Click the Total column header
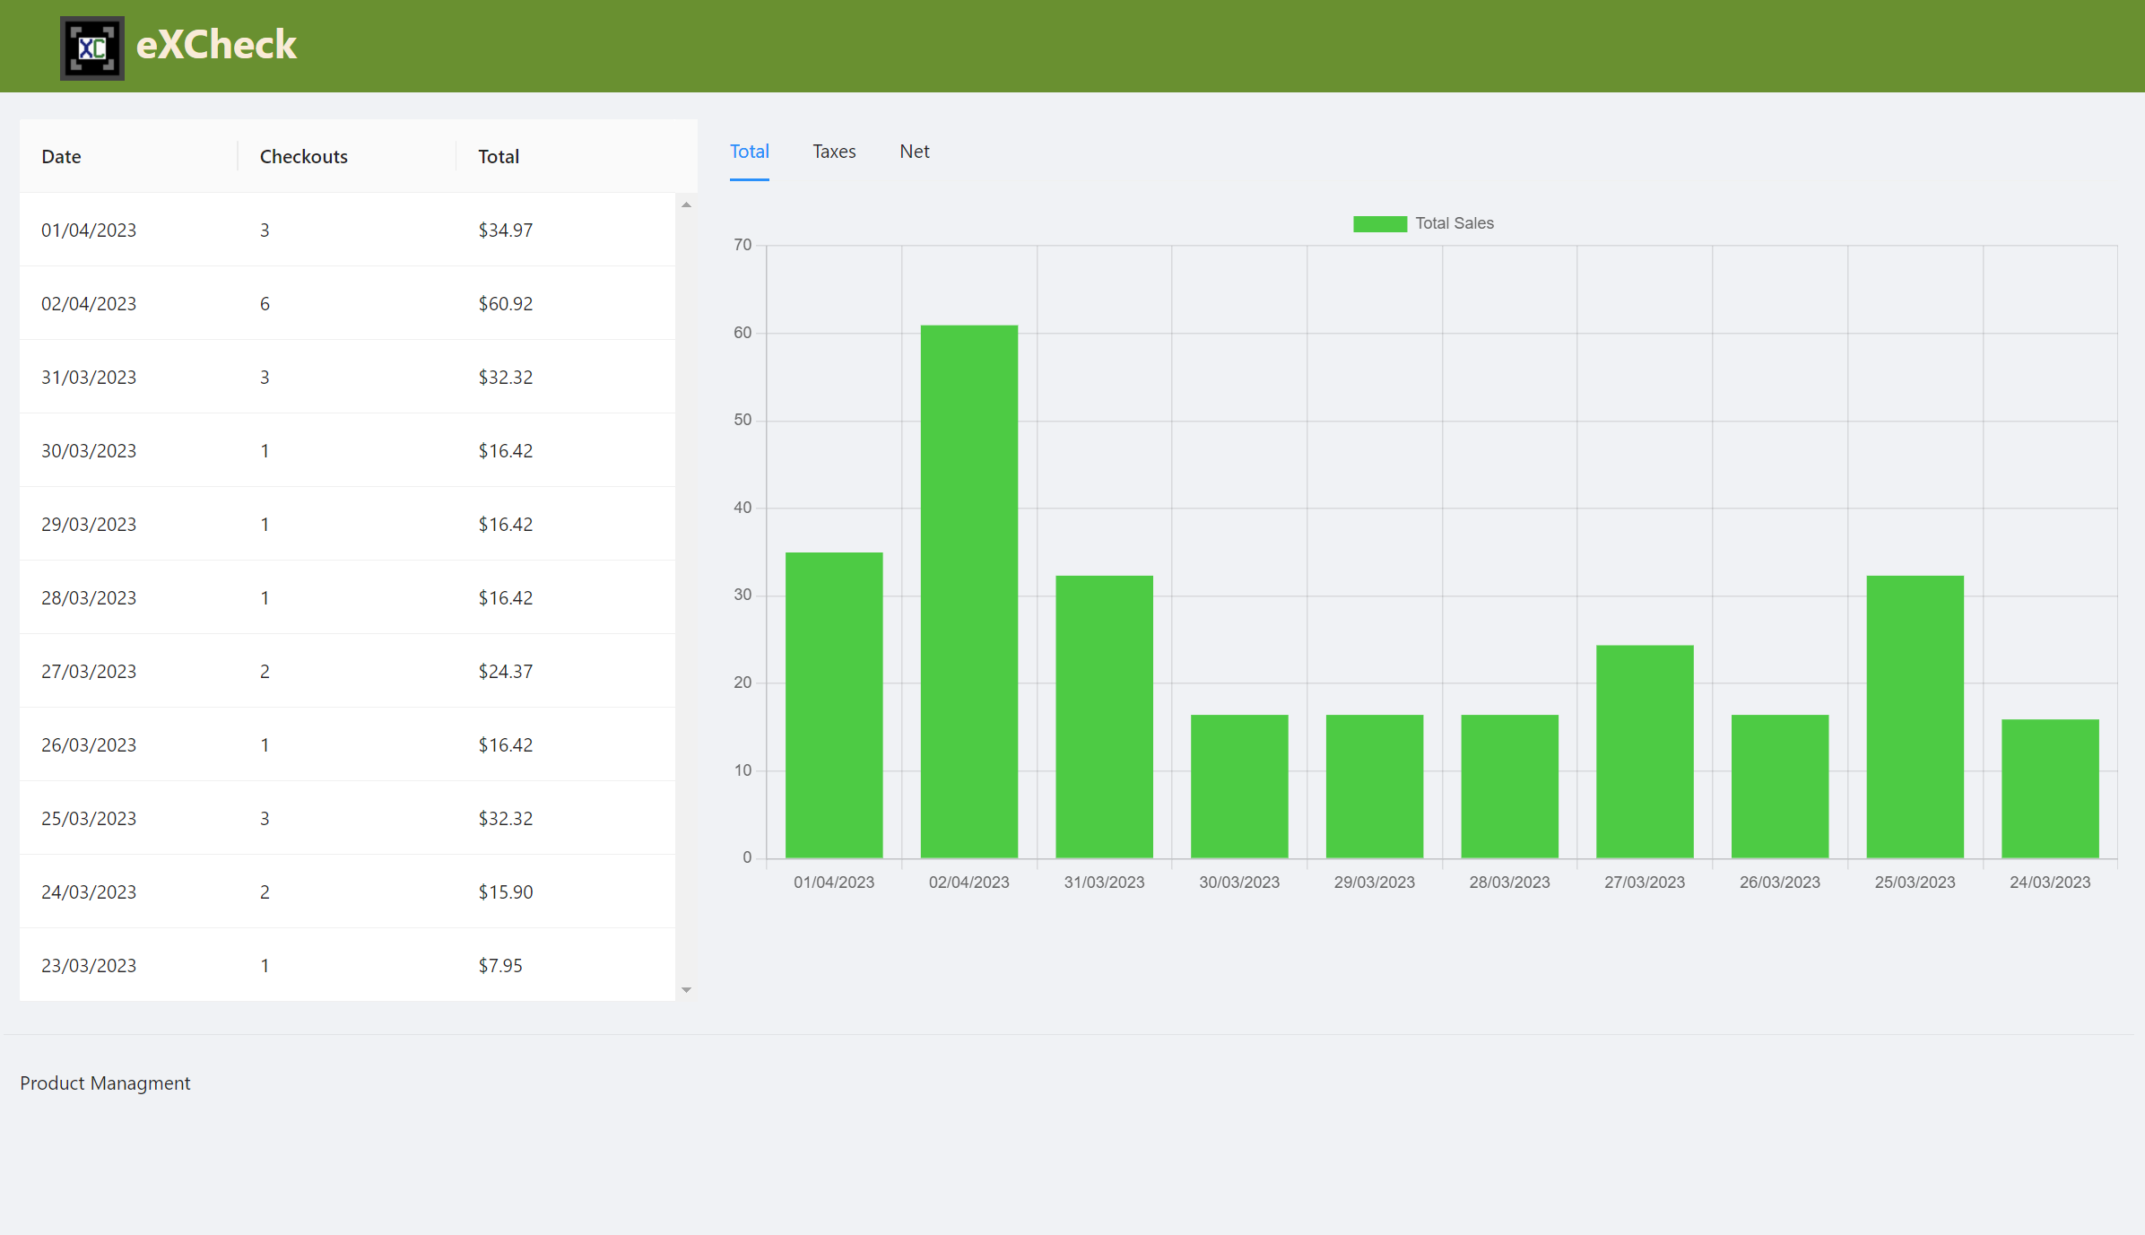 coord(499,157)
